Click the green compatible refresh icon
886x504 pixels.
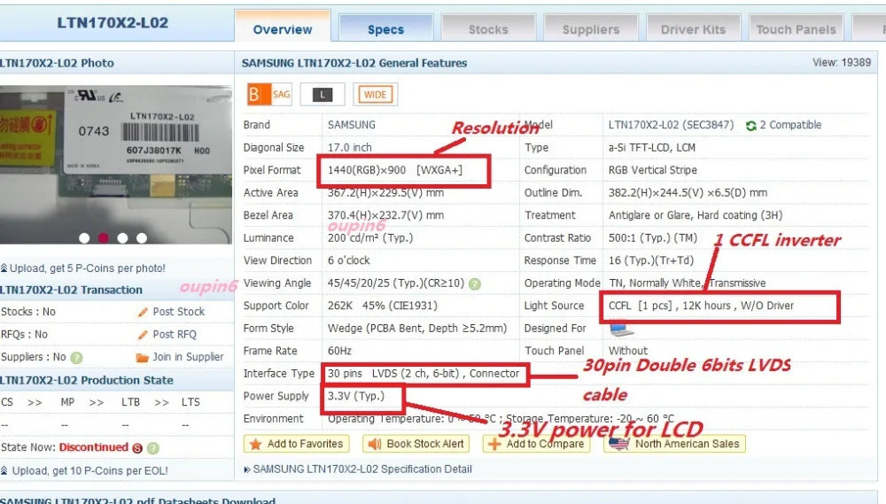750,126
